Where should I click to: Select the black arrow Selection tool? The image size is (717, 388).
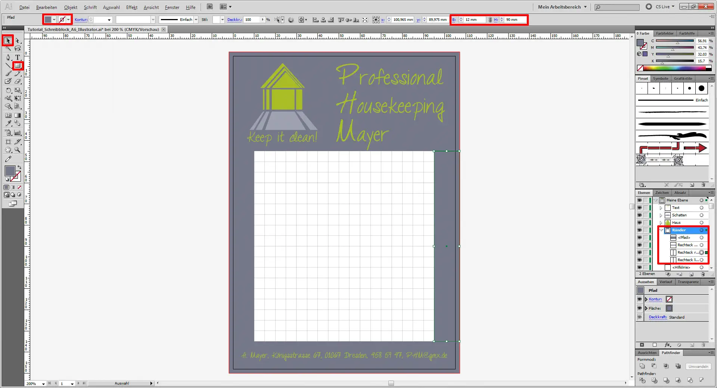[x=8, y=40]
